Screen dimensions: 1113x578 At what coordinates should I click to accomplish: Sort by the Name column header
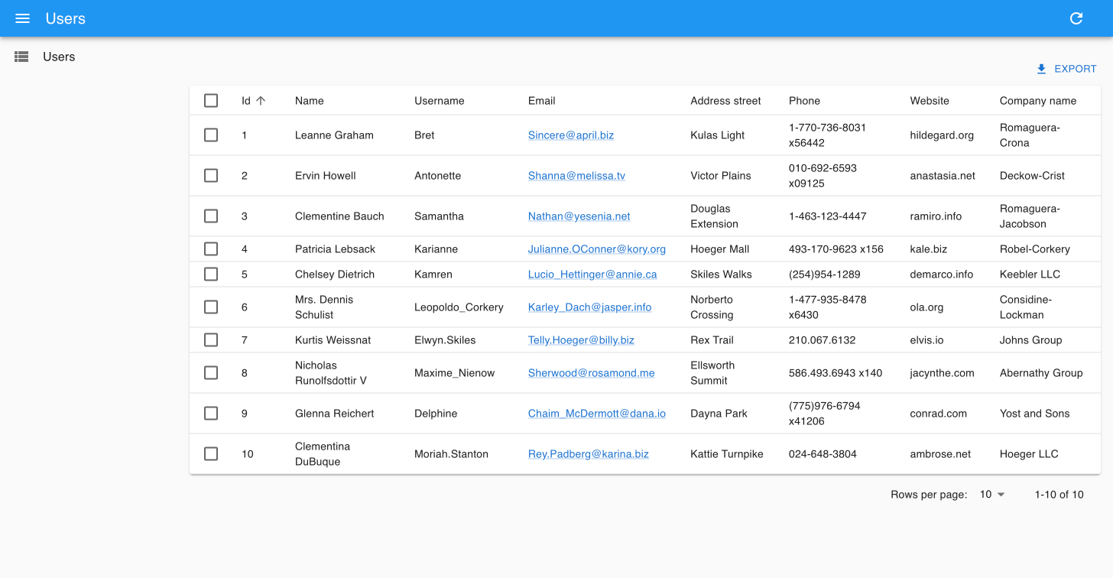310,100
